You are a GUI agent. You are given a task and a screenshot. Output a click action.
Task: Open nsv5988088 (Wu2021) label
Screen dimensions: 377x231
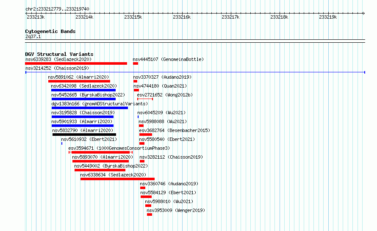[x=163, y=121]
